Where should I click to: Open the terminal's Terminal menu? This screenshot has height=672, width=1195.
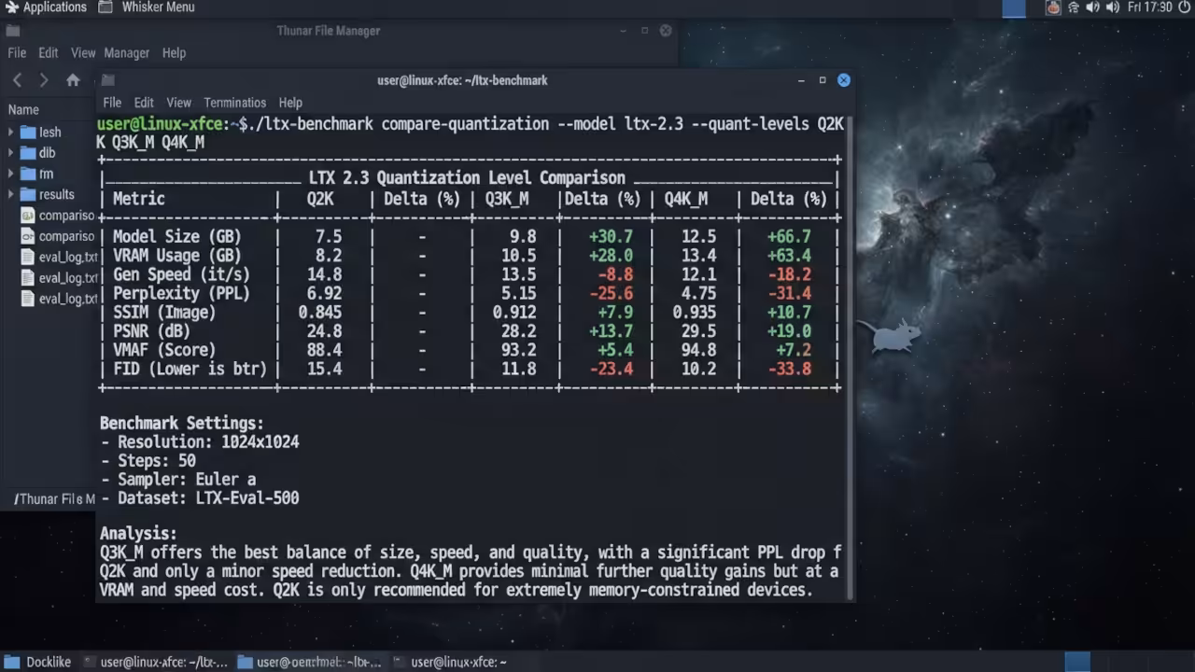235,103
